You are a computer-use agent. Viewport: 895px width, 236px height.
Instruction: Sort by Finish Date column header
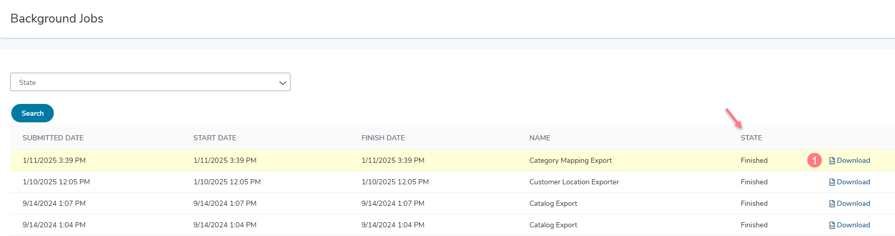click(383, 138)
